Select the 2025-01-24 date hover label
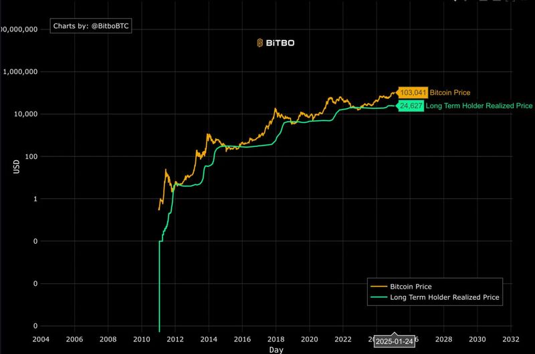This screenshot has height=354, width=535. click(395, 341)
